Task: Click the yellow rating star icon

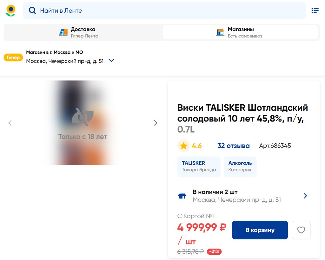Action: point(183,146)
